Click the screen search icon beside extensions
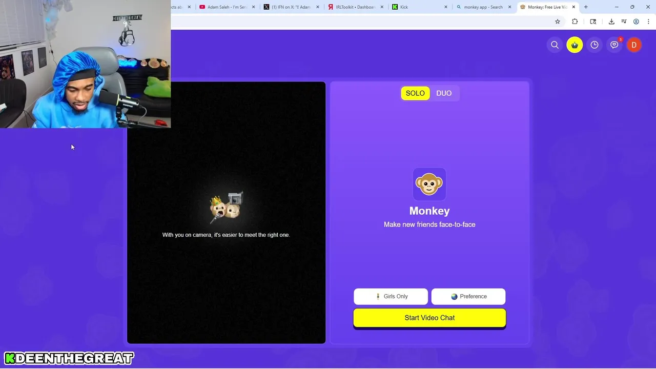Screen dimensions: 656x369 click(593, 22)
